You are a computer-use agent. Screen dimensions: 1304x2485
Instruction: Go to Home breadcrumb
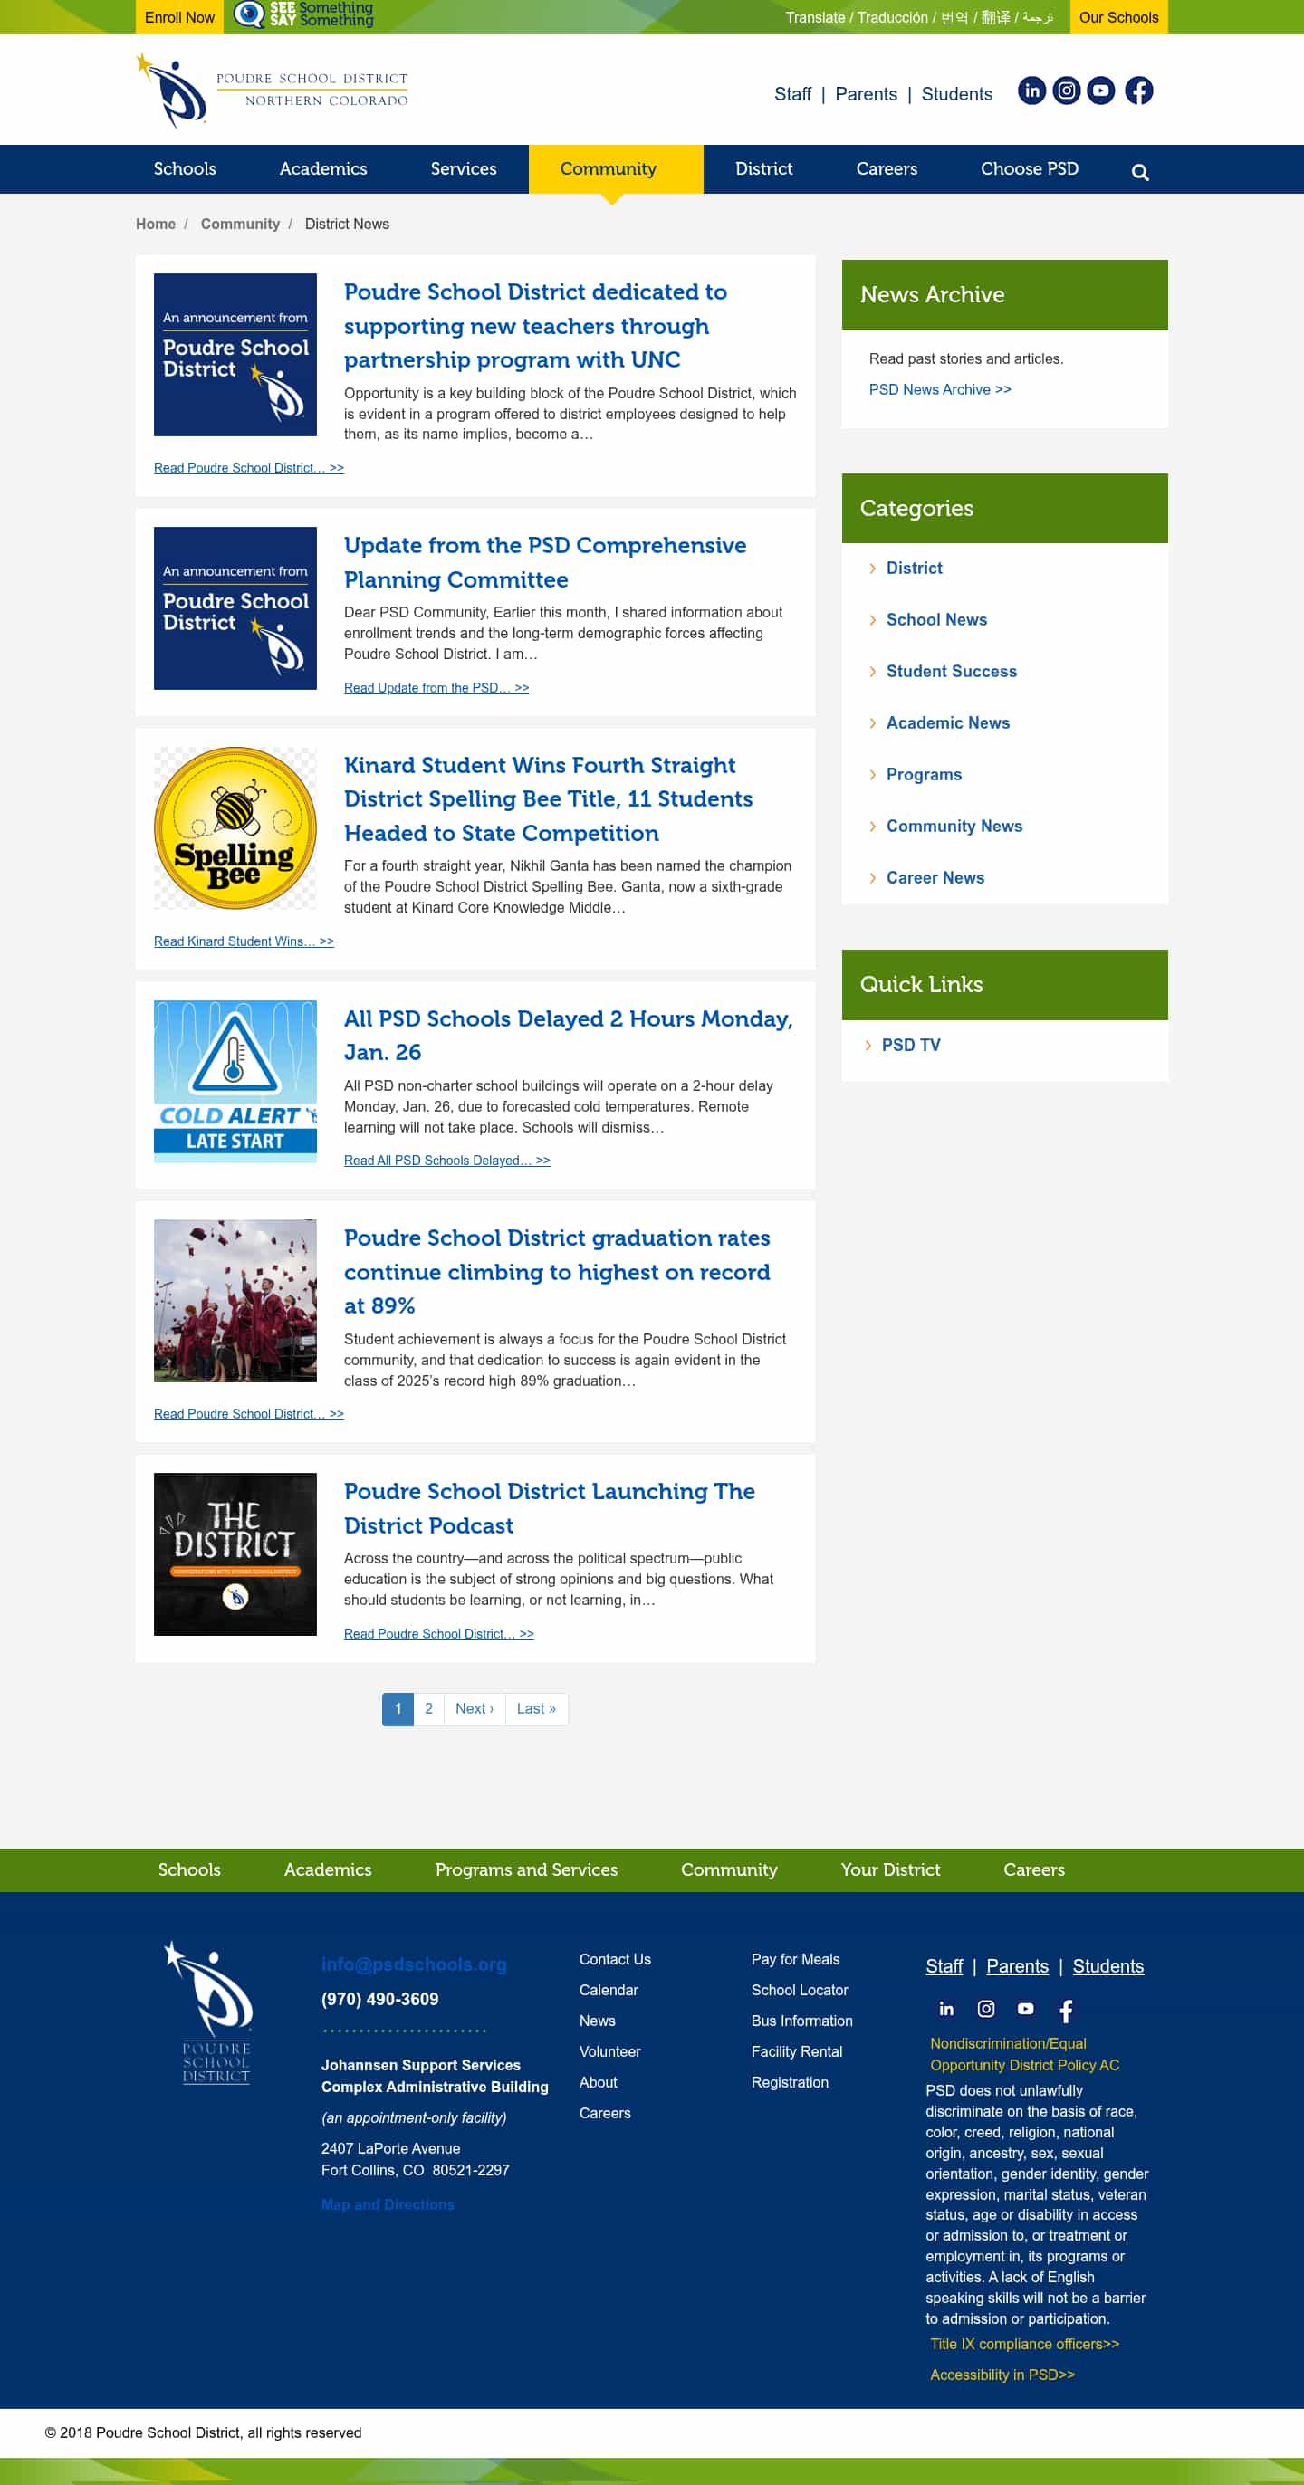point(156,224)
